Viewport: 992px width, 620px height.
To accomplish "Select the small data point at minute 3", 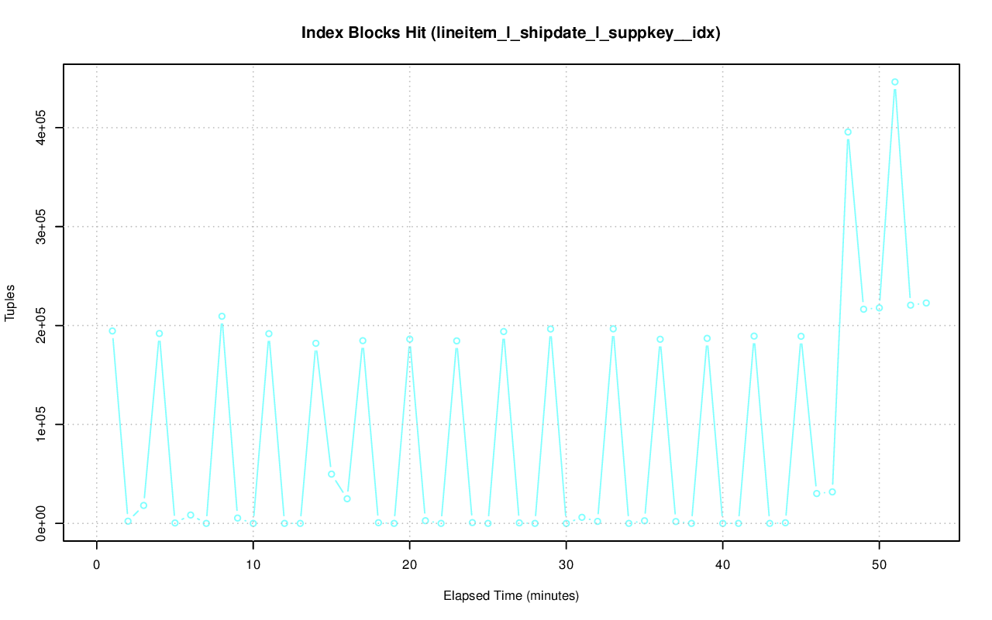I will tap(143, 505).
